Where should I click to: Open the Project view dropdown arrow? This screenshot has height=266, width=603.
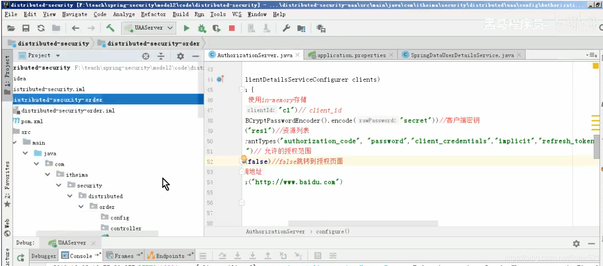58,56
